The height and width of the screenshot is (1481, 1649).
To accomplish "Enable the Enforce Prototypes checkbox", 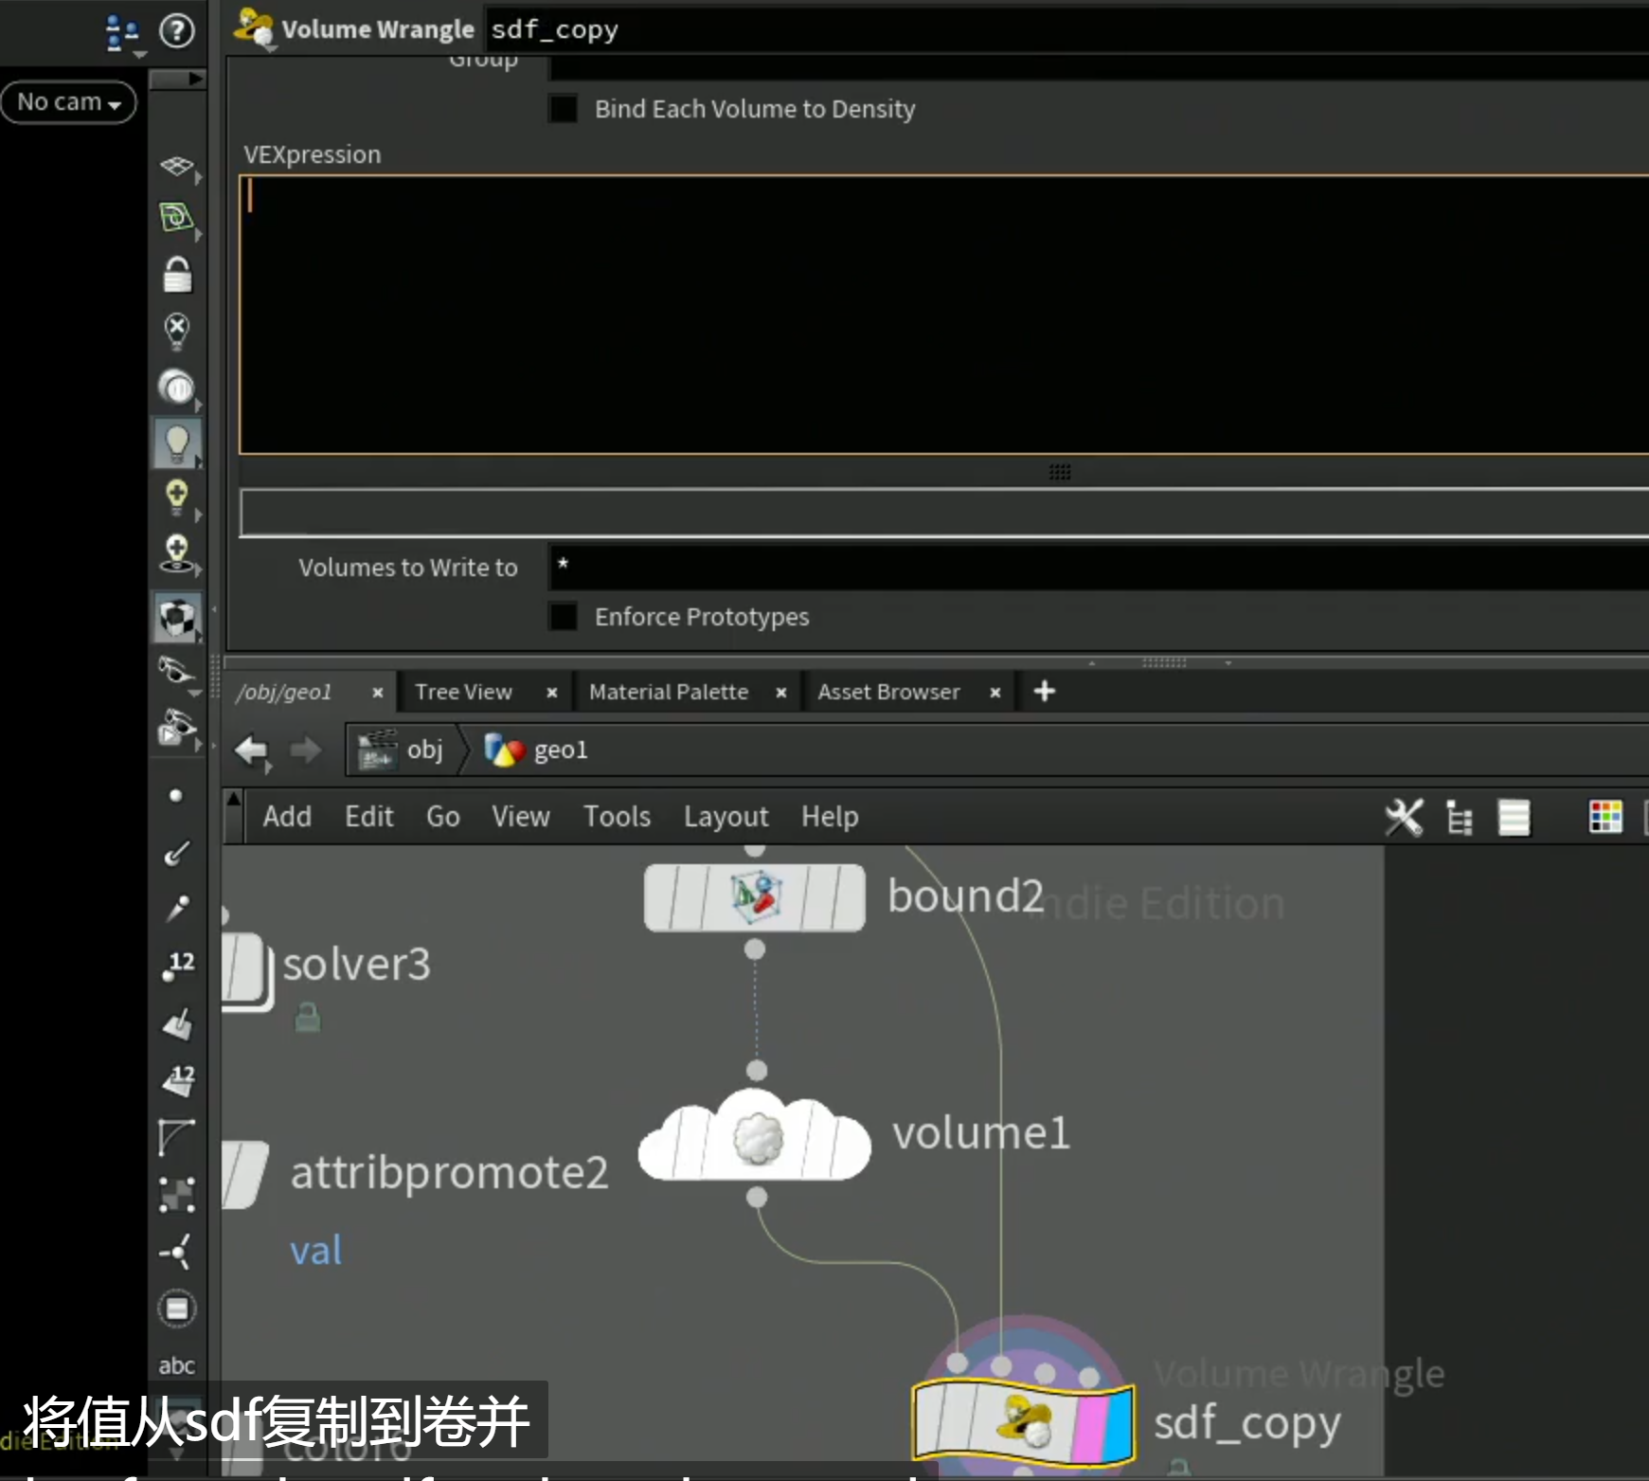I will 564,617.
